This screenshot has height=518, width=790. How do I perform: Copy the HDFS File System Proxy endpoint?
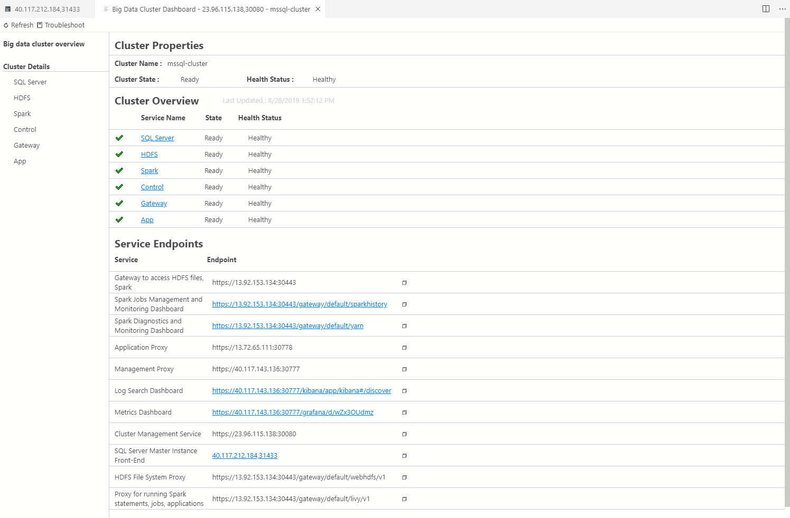click(x=405, y=477)
